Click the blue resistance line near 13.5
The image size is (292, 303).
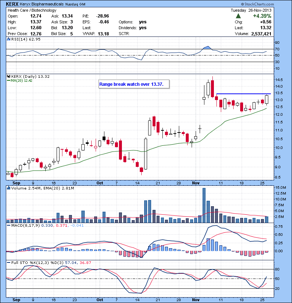243,94
